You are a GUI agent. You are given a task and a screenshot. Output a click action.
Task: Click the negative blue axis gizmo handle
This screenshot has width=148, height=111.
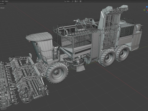tap(147, 12)
